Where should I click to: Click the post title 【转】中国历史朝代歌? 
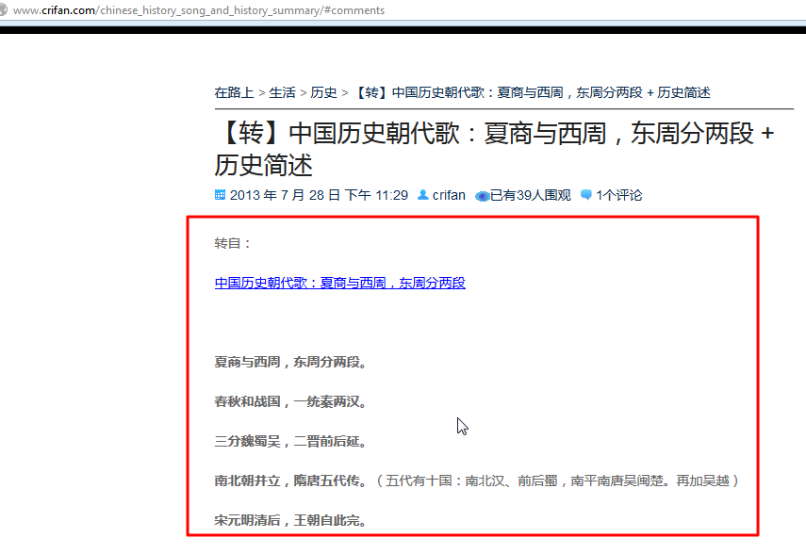[x=495, y=149]
